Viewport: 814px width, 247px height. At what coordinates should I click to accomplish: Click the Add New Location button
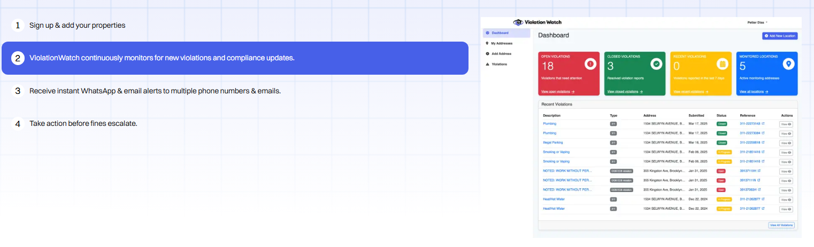780,36
